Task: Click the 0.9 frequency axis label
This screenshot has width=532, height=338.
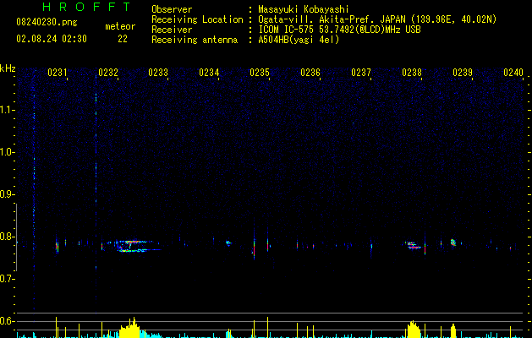Action: [x=7, y=194]
